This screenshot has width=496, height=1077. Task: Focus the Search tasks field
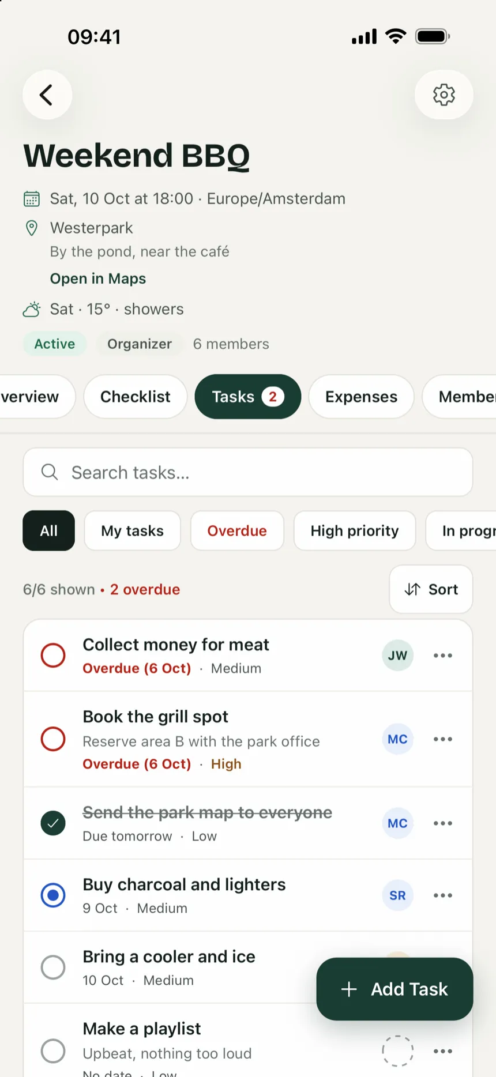248,472
